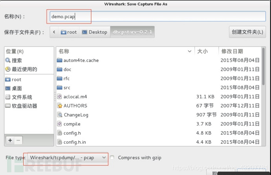Open 文件系统 filesystem icon in sidebar

coord(8,97)
